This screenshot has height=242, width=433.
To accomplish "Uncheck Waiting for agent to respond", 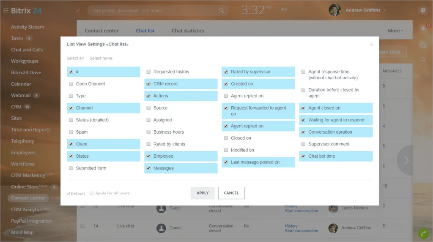I will click(304, 120).
